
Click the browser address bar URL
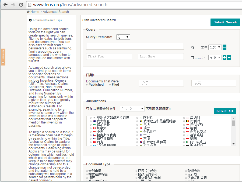tap(70, 5)
